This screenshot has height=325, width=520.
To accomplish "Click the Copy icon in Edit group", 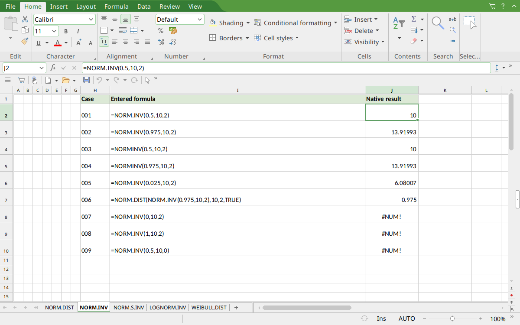I will (25, 30).
